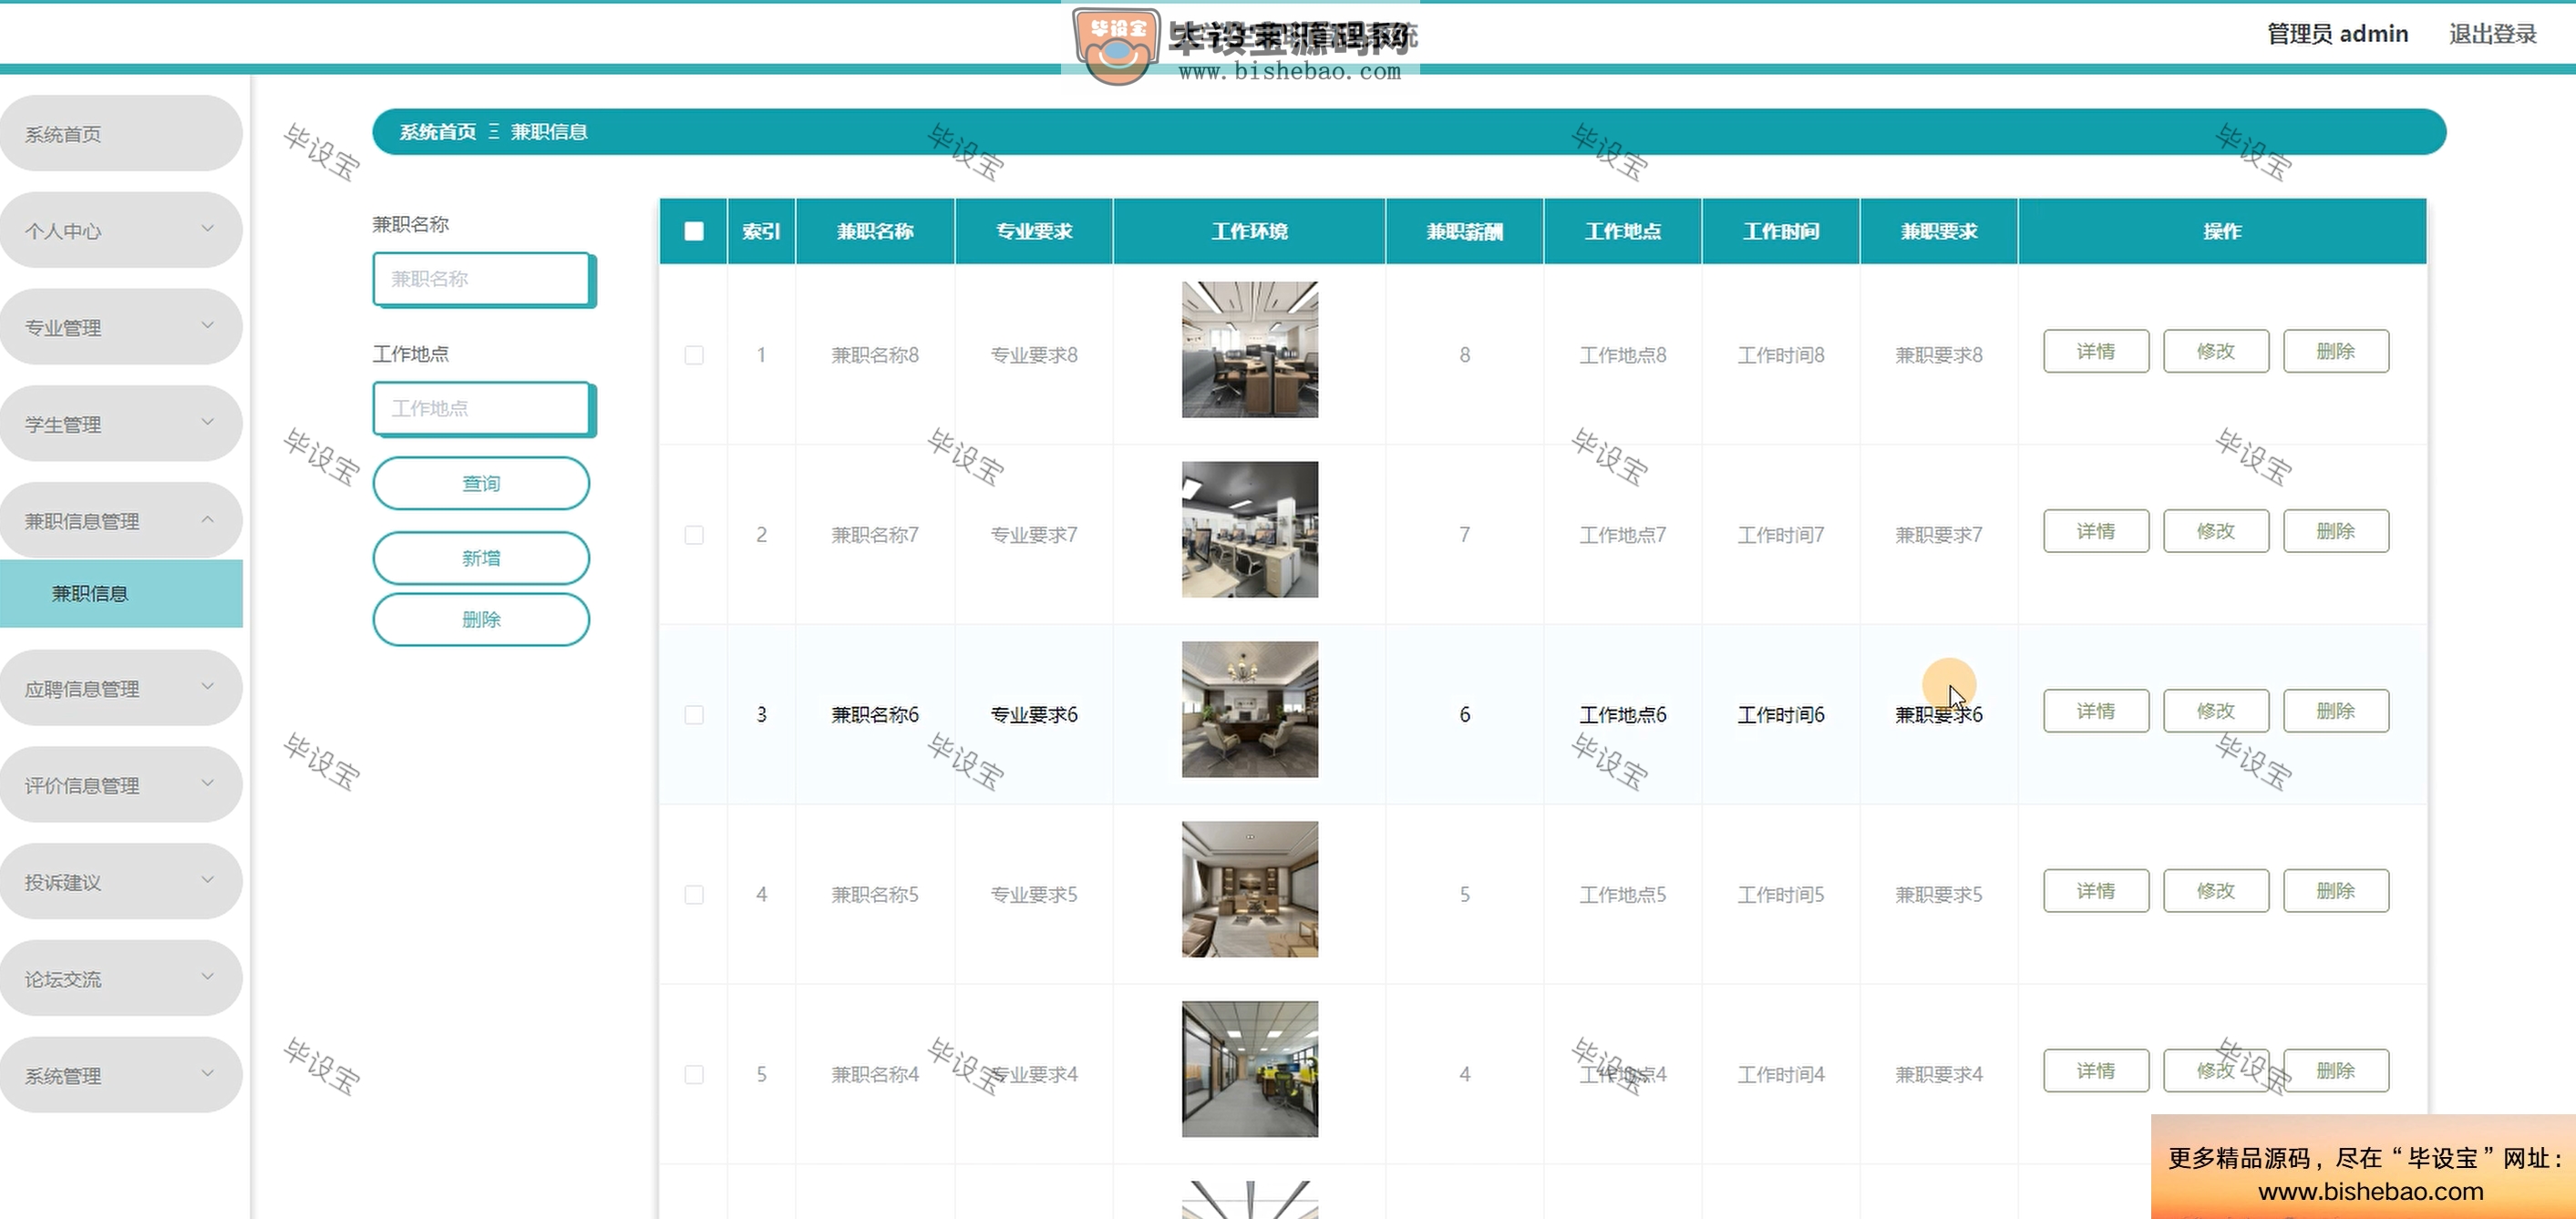Click the cell 工作地点6

1623,714
